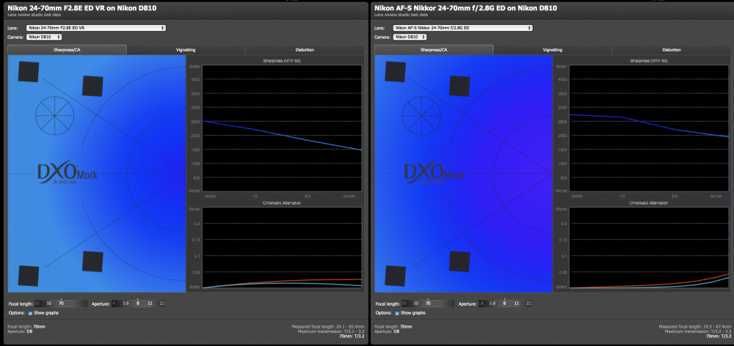Click 'Measured focal length: 24.5 - 67.4mm' text
Image resolution: width=734 pixels, height=346 pixels.
click(695, 326)
